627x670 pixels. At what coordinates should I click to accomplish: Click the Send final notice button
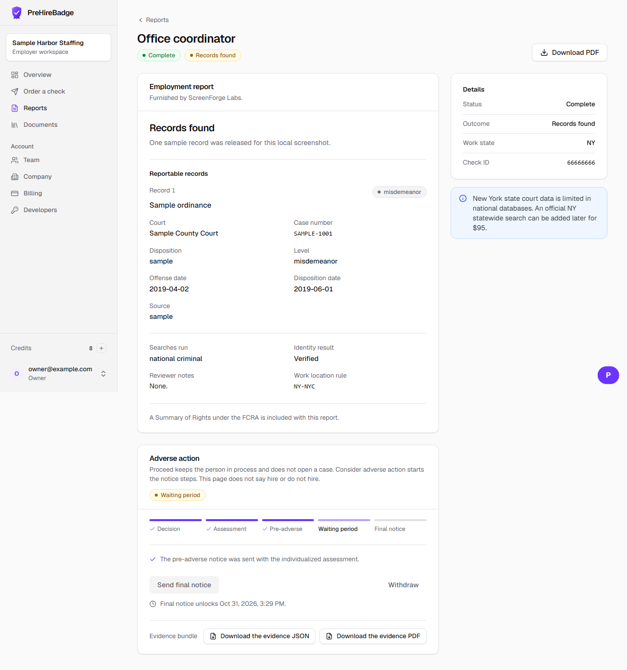[x=184, y=585]
